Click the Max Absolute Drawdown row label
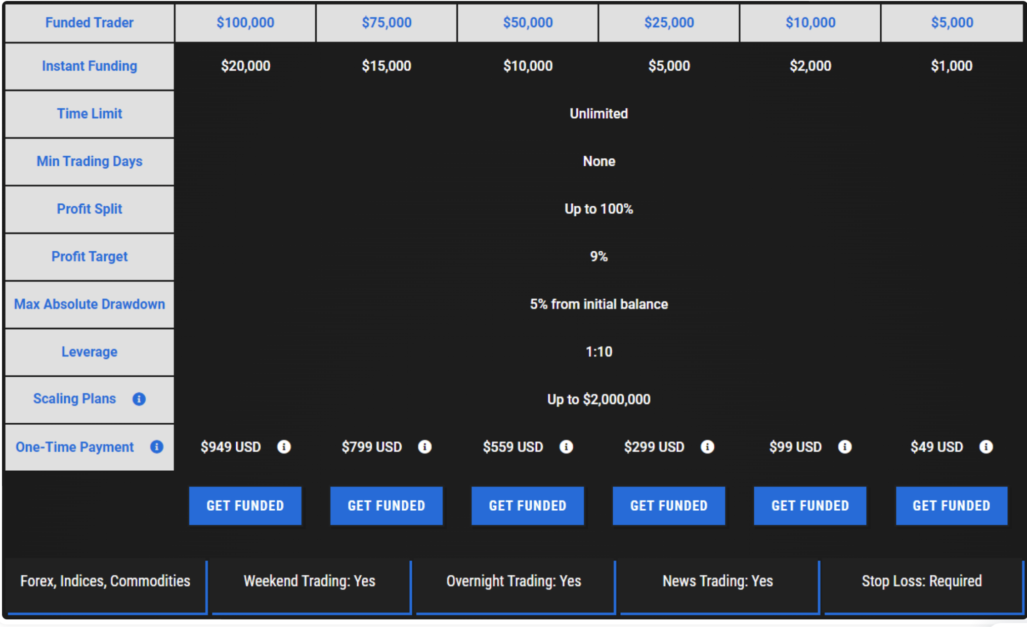Viewport: 1027px width, 627px height. (90, 304)
